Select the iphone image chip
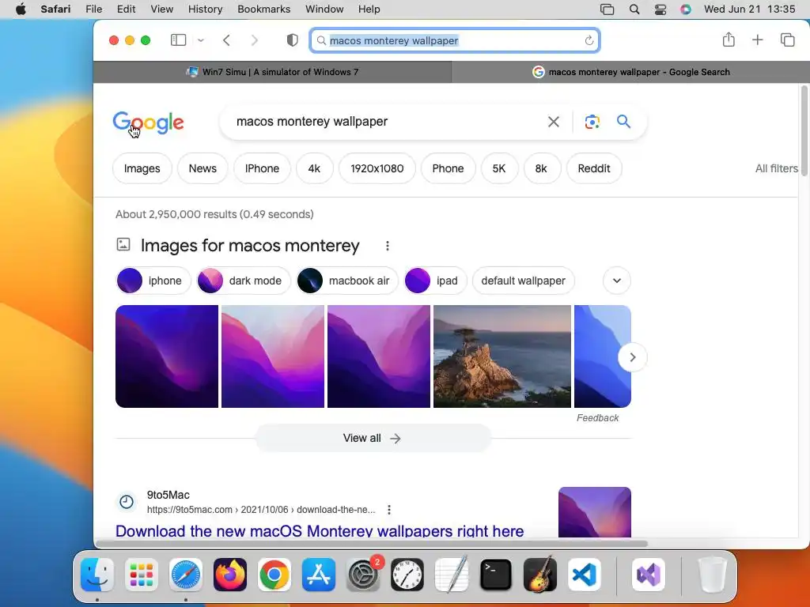The height and width of the screenshot is (607, 810). click(x=153, y=281)
